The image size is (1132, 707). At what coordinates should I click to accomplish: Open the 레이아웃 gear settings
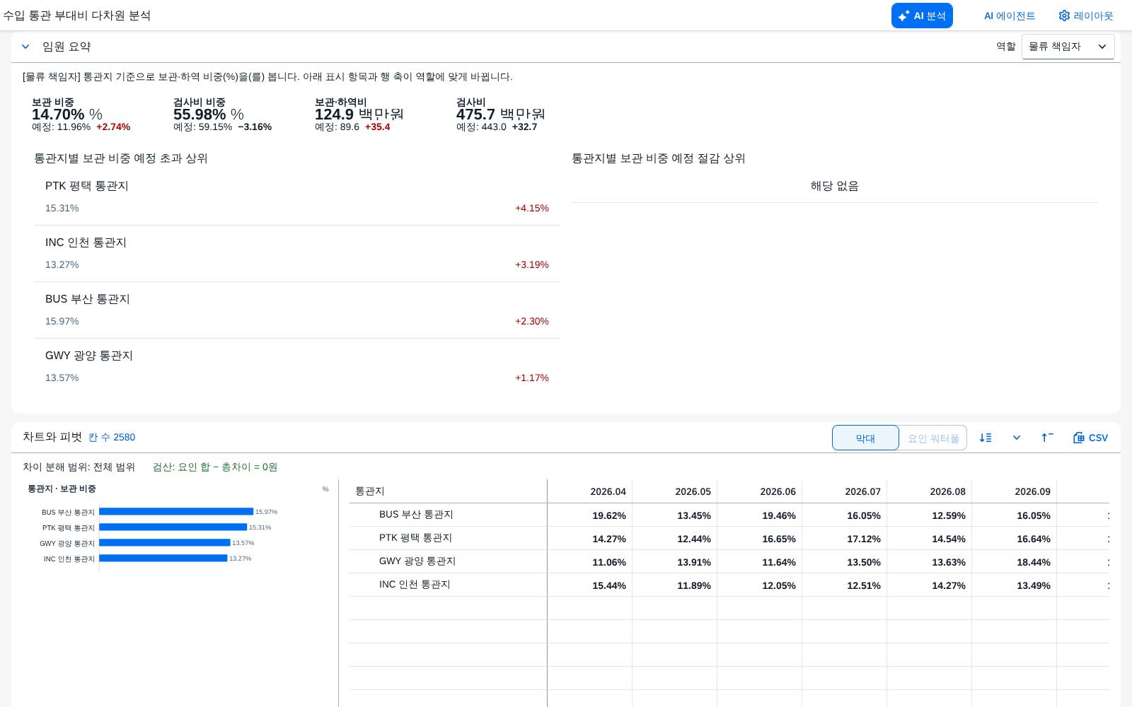pyautogui.click(x=1086, y=16)
